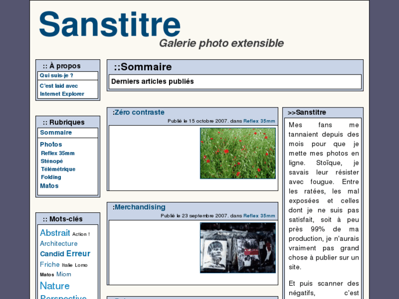
Task: Open the Télémétrique category
Action: coord(58,169)
